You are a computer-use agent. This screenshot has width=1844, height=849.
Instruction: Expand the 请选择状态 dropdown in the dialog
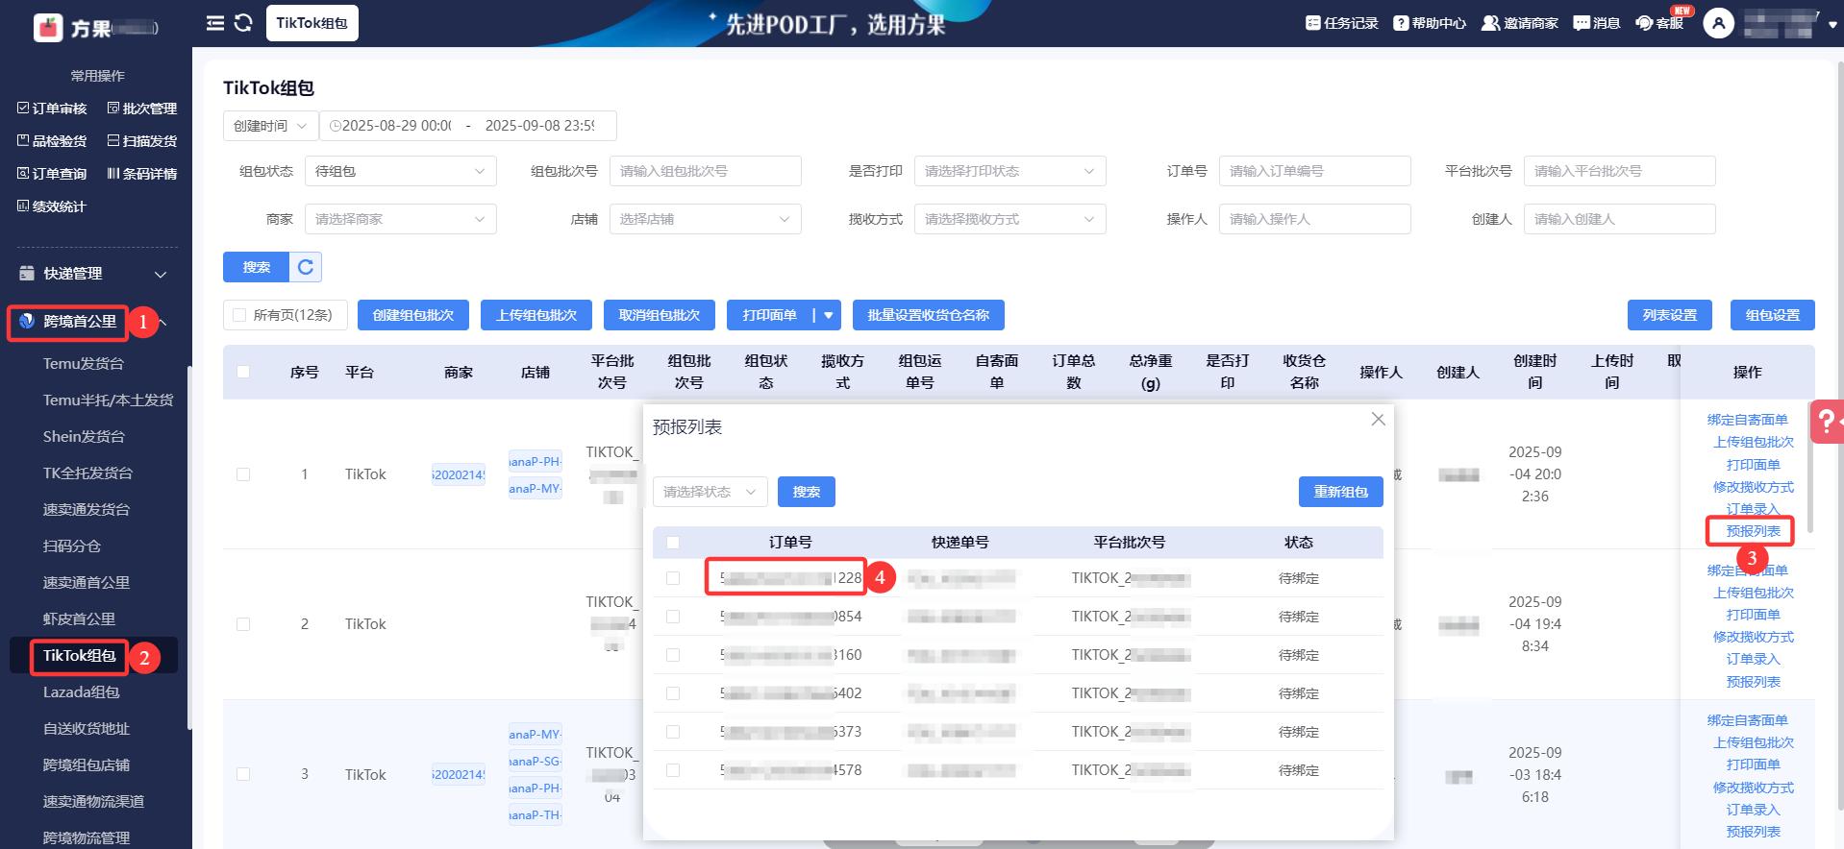pyautogui.click(x=710, y=492)
